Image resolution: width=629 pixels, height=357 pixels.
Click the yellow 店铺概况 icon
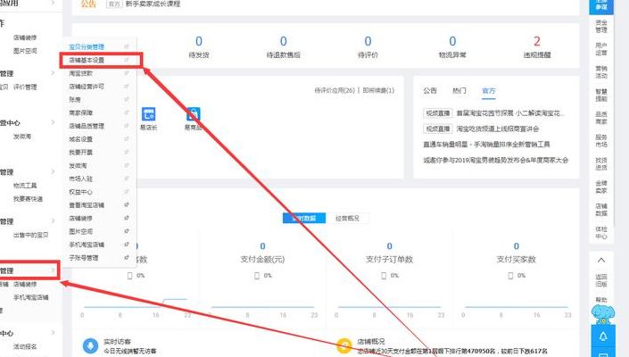click(344, 345)
